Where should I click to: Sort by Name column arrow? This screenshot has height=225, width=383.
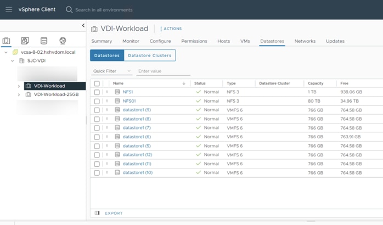point(184,83)
